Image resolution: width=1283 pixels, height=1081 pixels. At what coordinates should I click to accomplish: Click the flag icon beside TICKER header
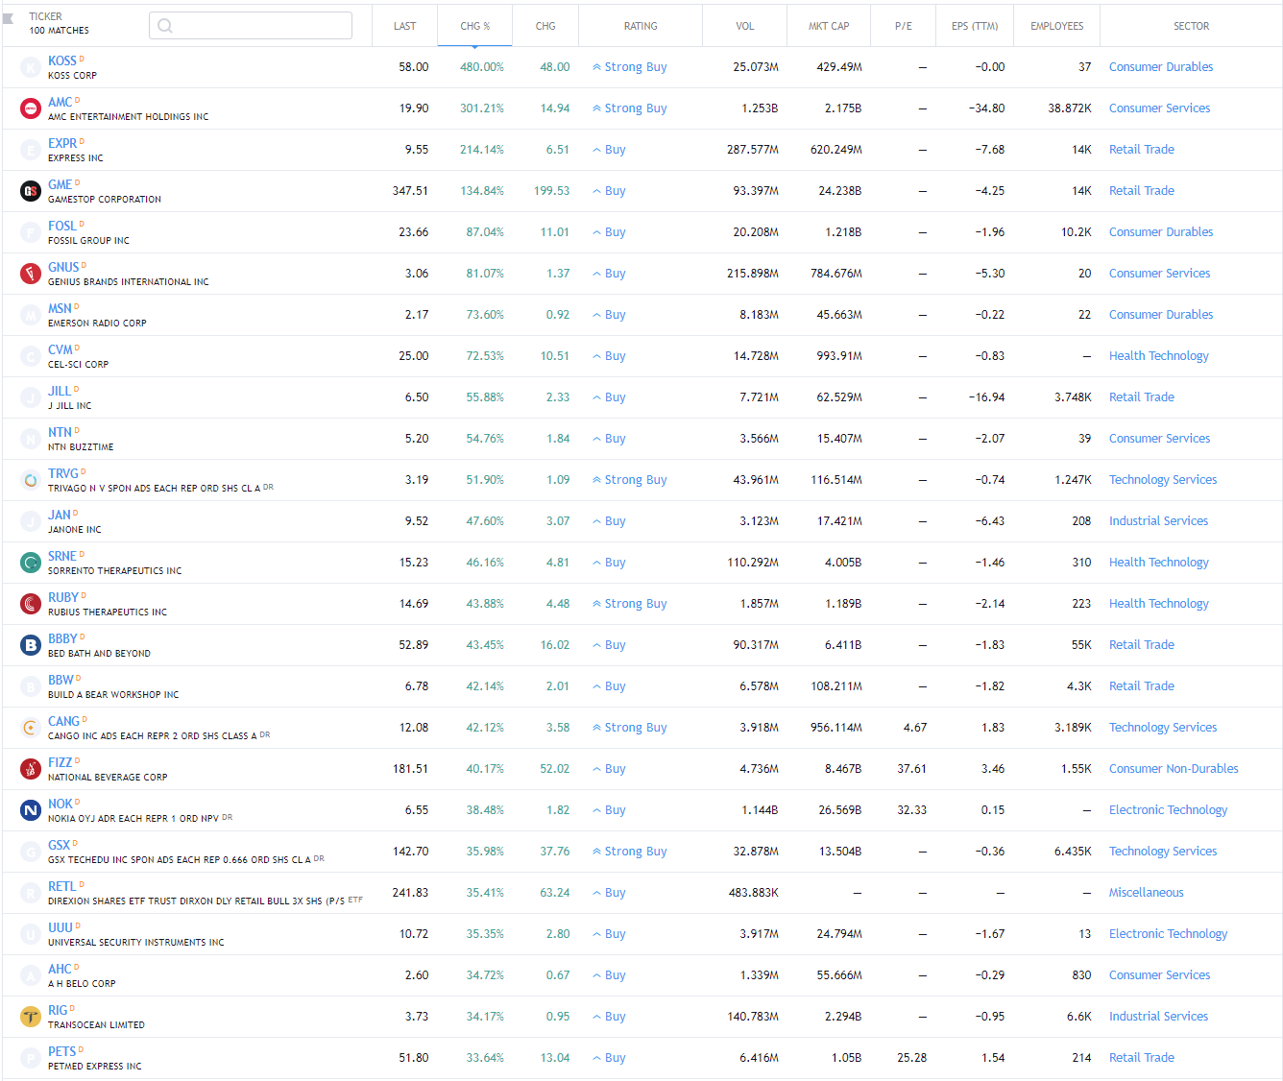click(9, 18)
